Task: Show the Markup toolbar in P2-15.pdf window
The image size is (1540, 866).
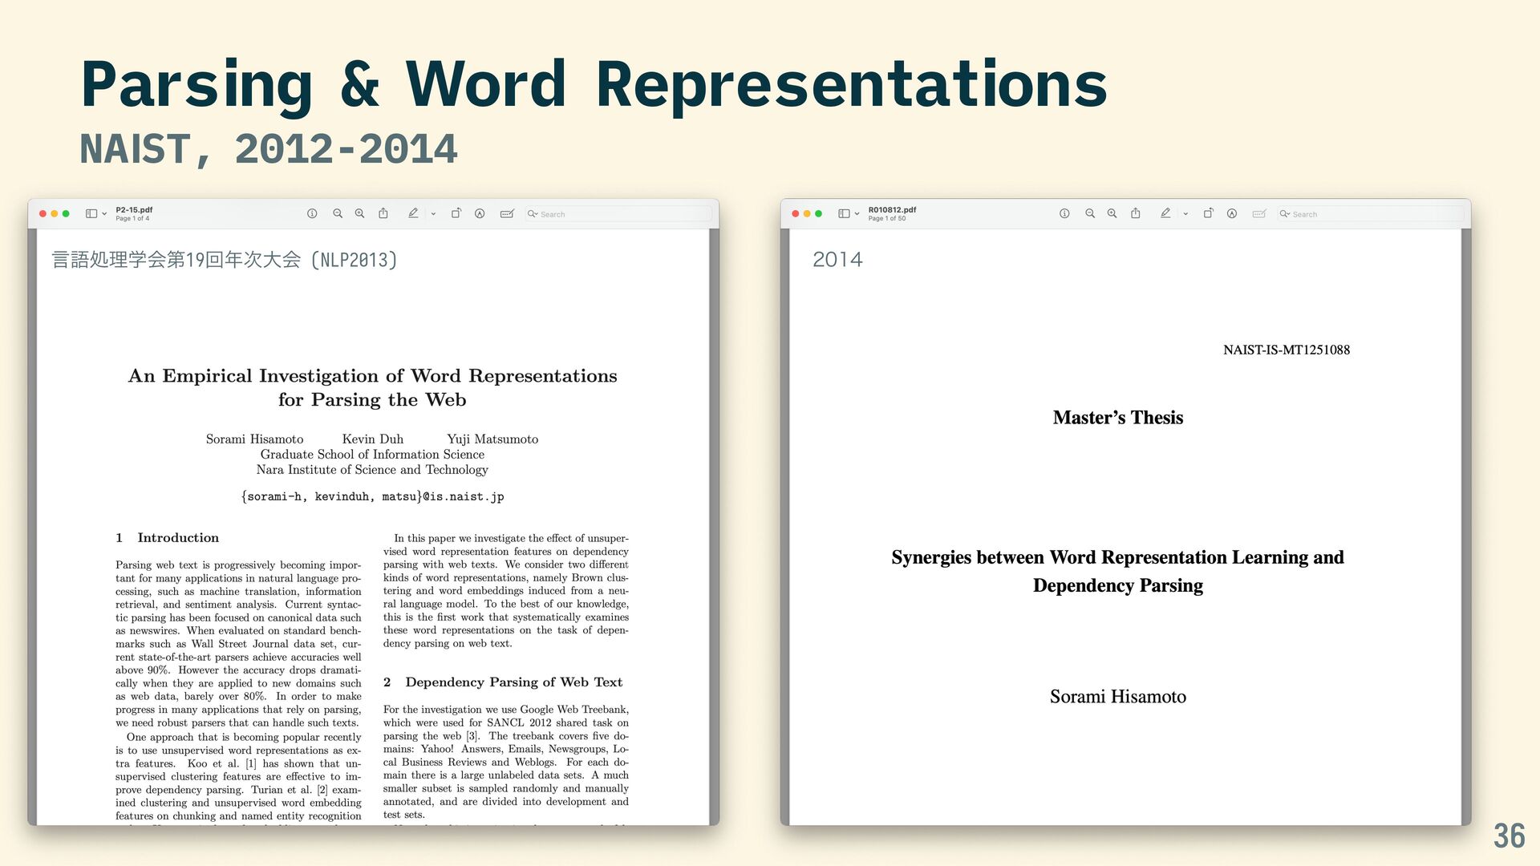Action: (480, 213)
